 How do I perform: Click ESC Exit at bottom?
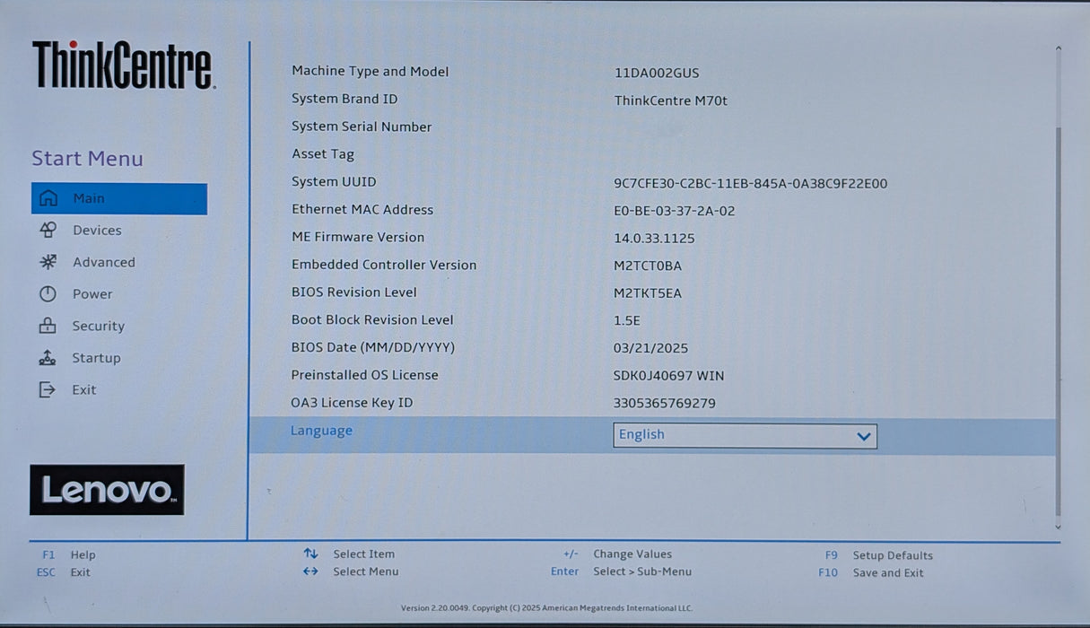[64, 572]
